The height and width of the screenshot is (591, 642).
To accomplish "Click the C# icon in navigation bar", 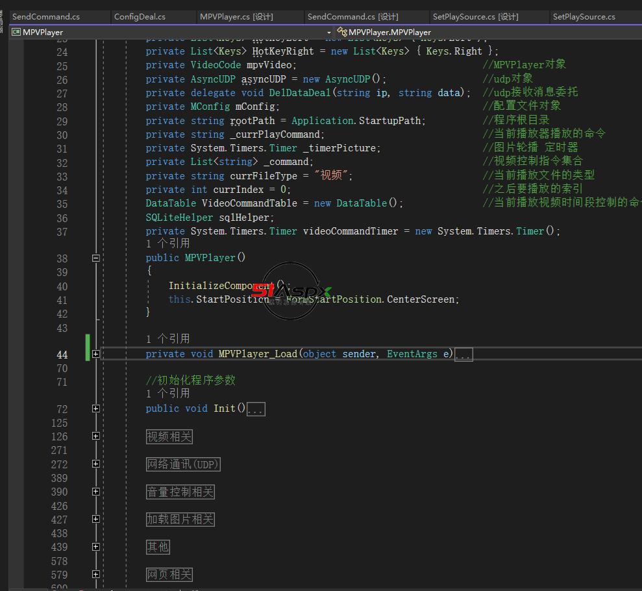I will click(x=16, y=32).
